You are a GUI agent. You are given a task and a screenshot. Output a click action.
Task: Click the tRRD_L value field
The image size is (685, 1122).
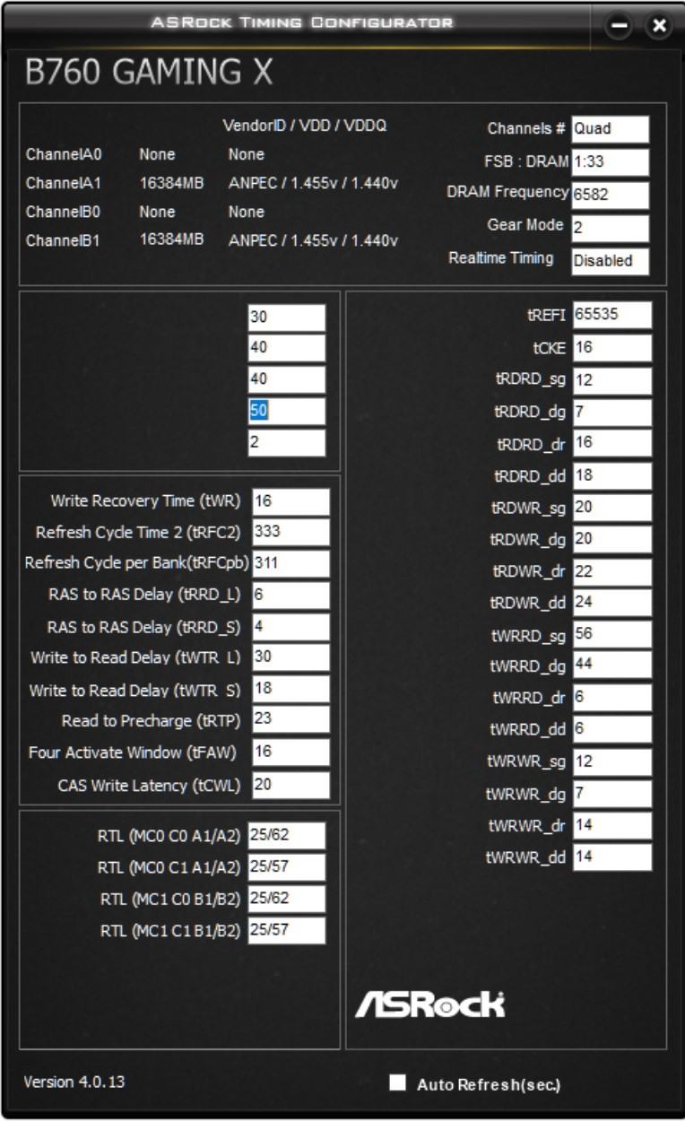point(290,596)
